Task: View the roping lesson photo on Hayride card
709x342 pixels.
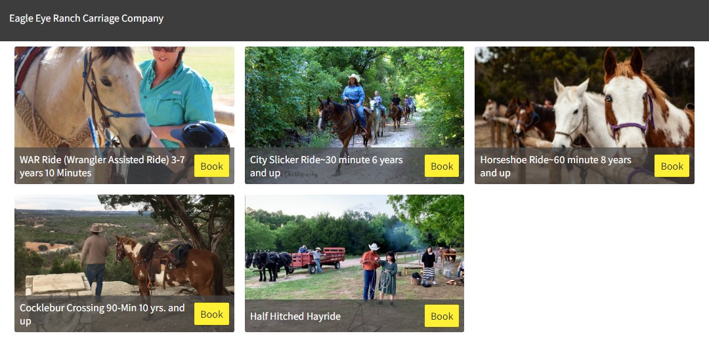Action: 354,247
